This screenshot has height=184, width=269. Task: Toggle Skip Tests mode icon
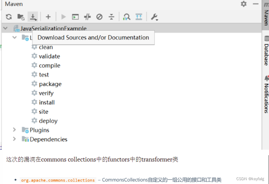pos(99,17)
